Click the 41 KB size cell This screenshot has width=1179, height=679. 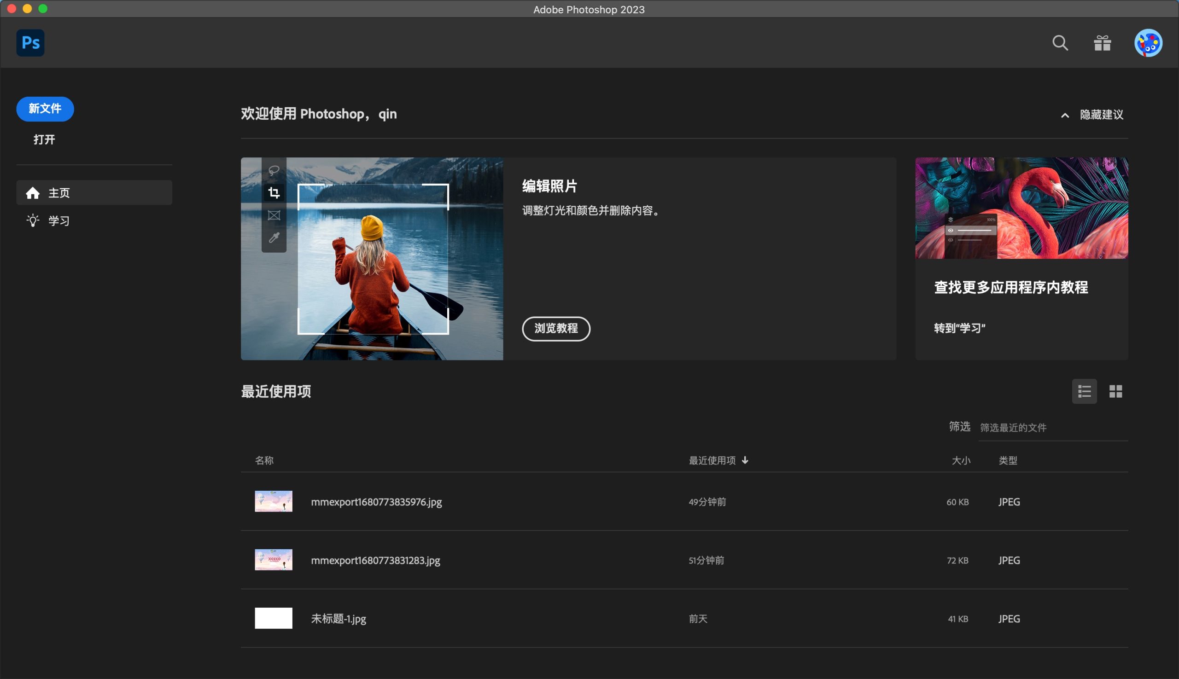coord(958,619)
